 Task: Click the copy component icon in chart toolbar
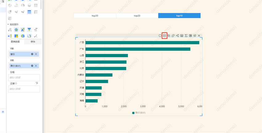point(173,36)
